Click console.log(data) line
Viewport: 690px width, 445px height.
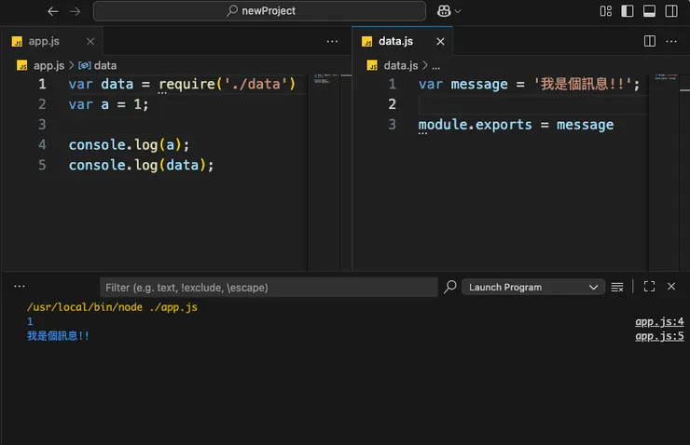click(x=141, y=165)
